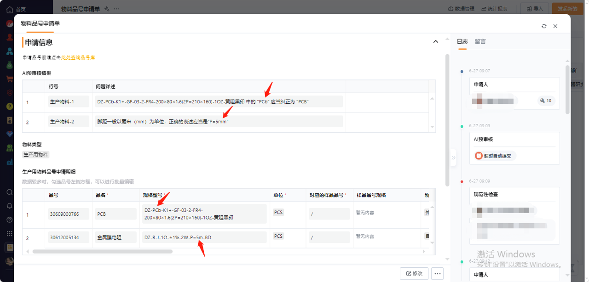Click the wrench icon beside page title
The width and height of the screenshot is (589, 282).
click(107, 9)
